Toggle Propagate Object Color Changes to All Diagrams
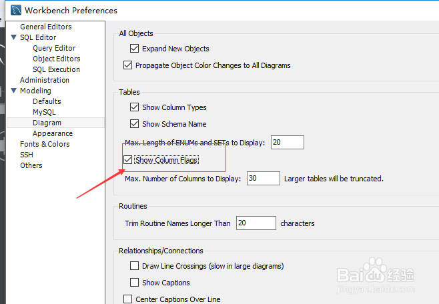Screen dimensions: 439x304 coord(127,65)
